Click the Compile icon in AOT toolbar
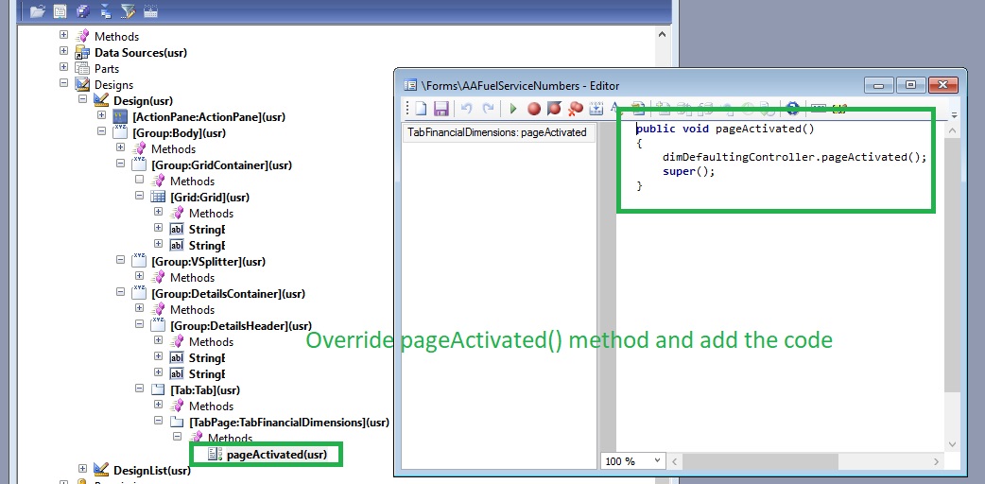 150,10
